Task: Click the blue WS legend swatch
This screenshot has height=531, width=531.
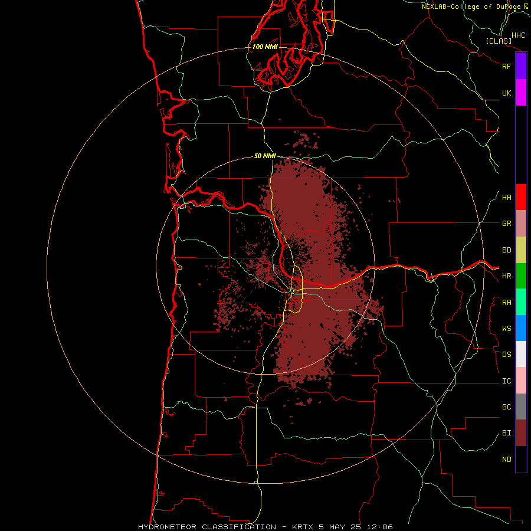Action: 521,328
